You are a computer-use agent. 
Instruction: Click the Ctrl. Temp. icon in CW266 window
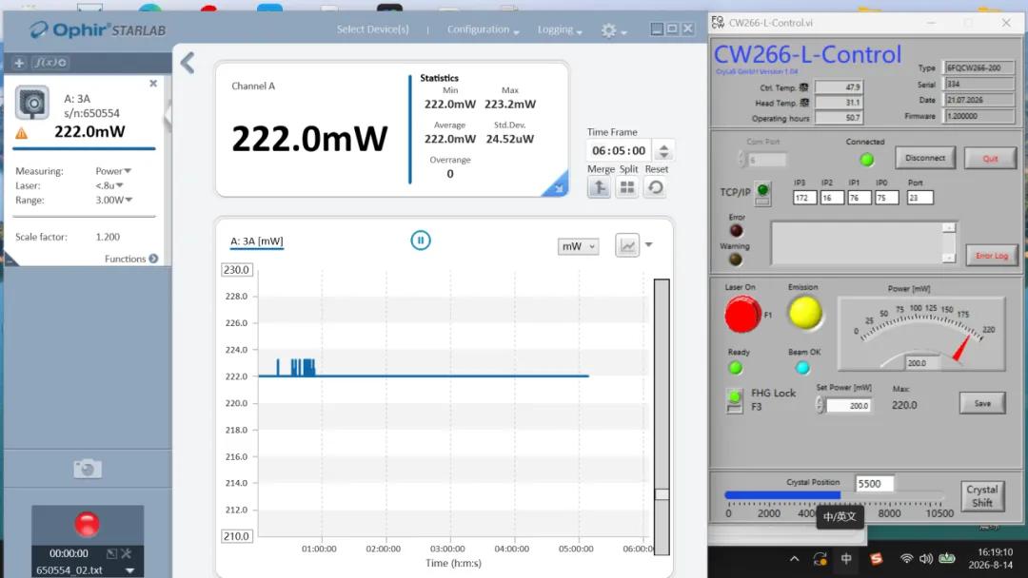click(x=803, y=87)
